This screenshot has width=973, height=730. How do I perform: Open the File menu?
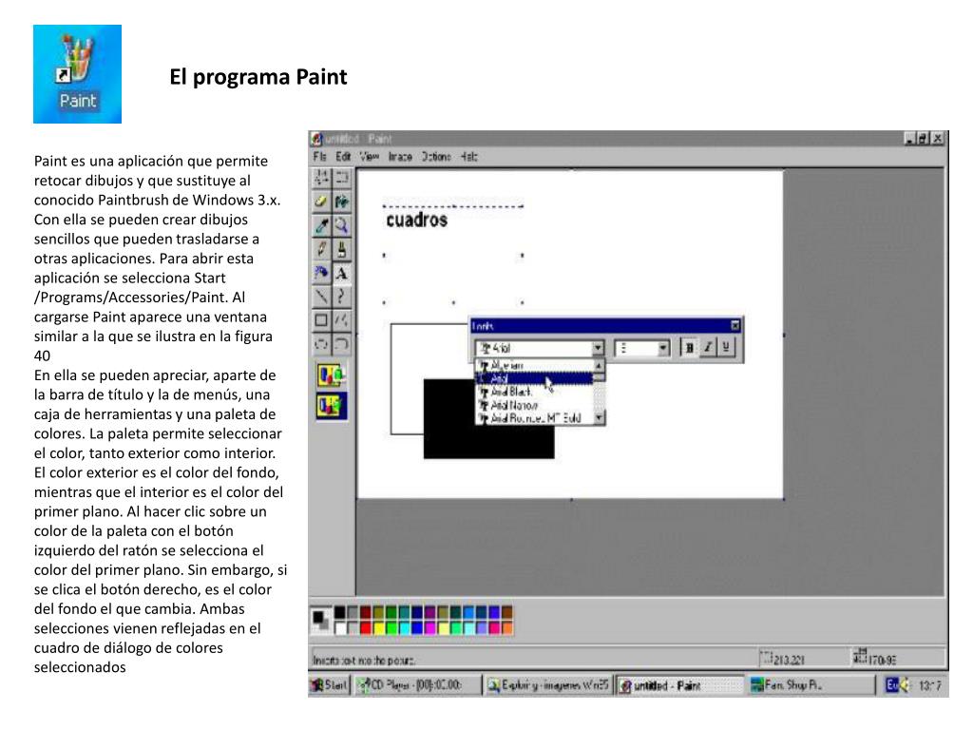pyautogui.click(x=319, y=157)
